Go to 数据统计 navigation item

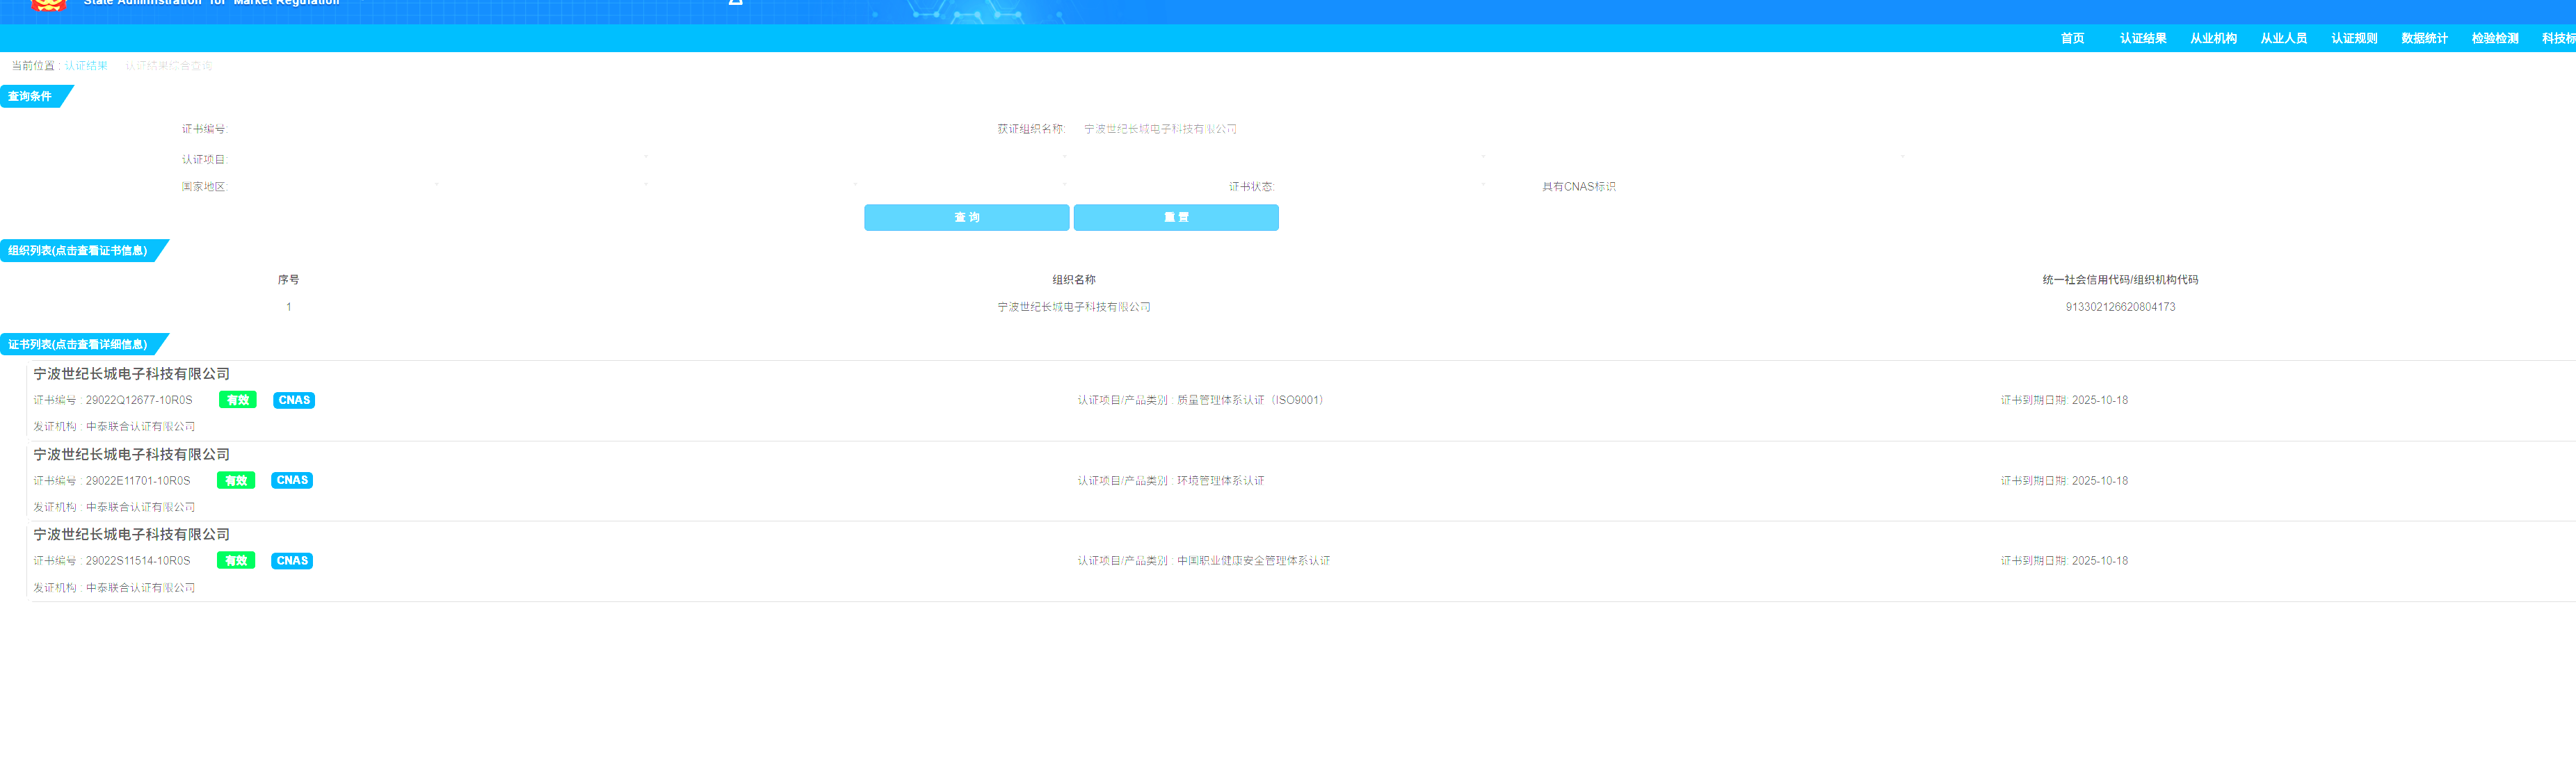[x=2424, y=39]
